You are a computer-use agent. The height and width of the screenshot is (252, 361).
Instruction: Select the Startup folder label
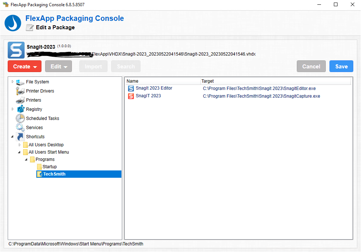[50, 167]
